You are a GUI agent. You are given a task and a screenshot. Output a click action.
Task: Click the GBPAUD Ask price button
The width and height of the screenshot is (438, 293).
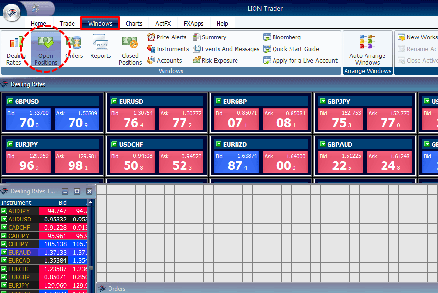click(x=389, y=162)
